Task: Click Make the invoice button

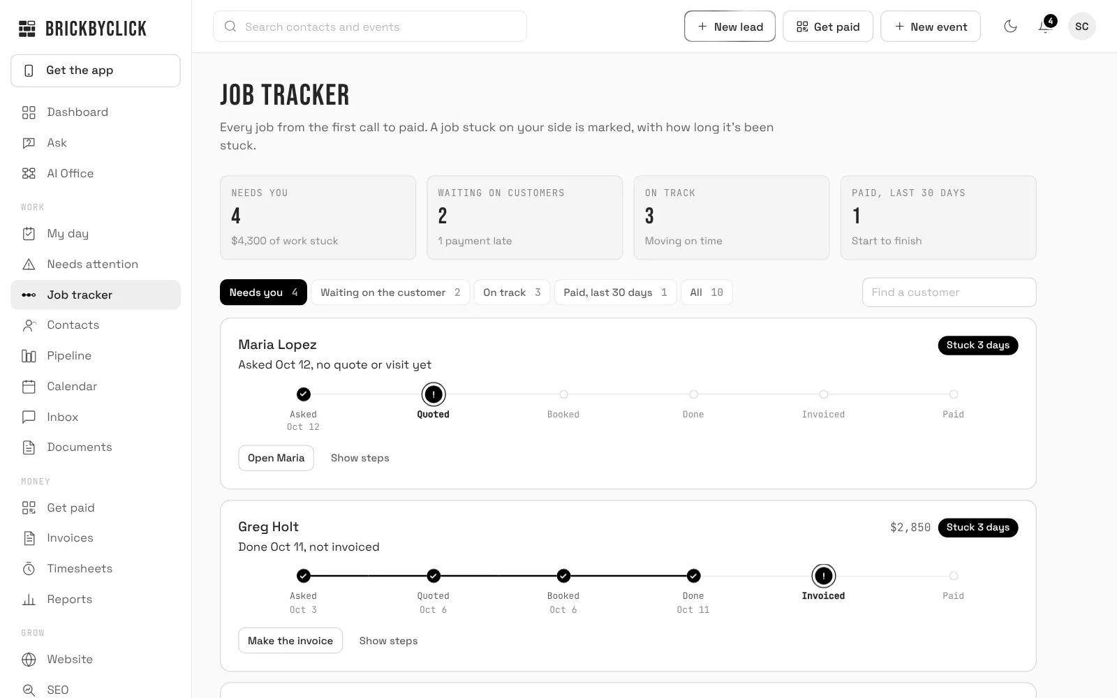Action: click(290, 641)
